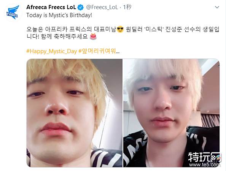Open the #Happy_Mystic_Day hashtag
The height and width of the screenshot is (171, 226).
52,51
